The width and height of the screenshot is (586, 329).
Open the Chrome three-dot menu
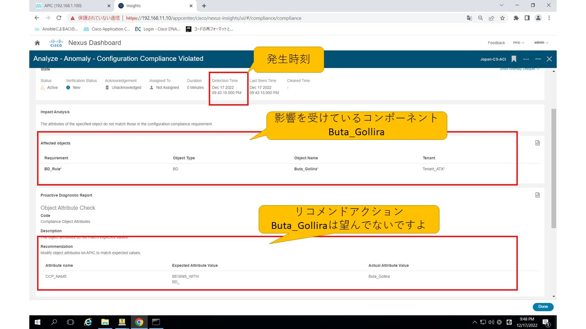coord(549,18)
